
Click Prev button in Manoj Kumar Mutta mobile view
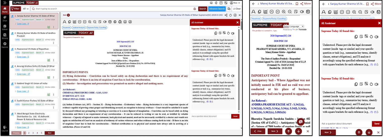pyautogui.click(x=258, y=131)
